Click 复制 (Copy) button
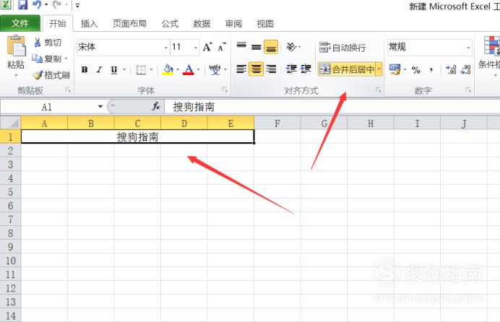The height and width of the screenshot is (322, 500). click(x=47, y=58)
